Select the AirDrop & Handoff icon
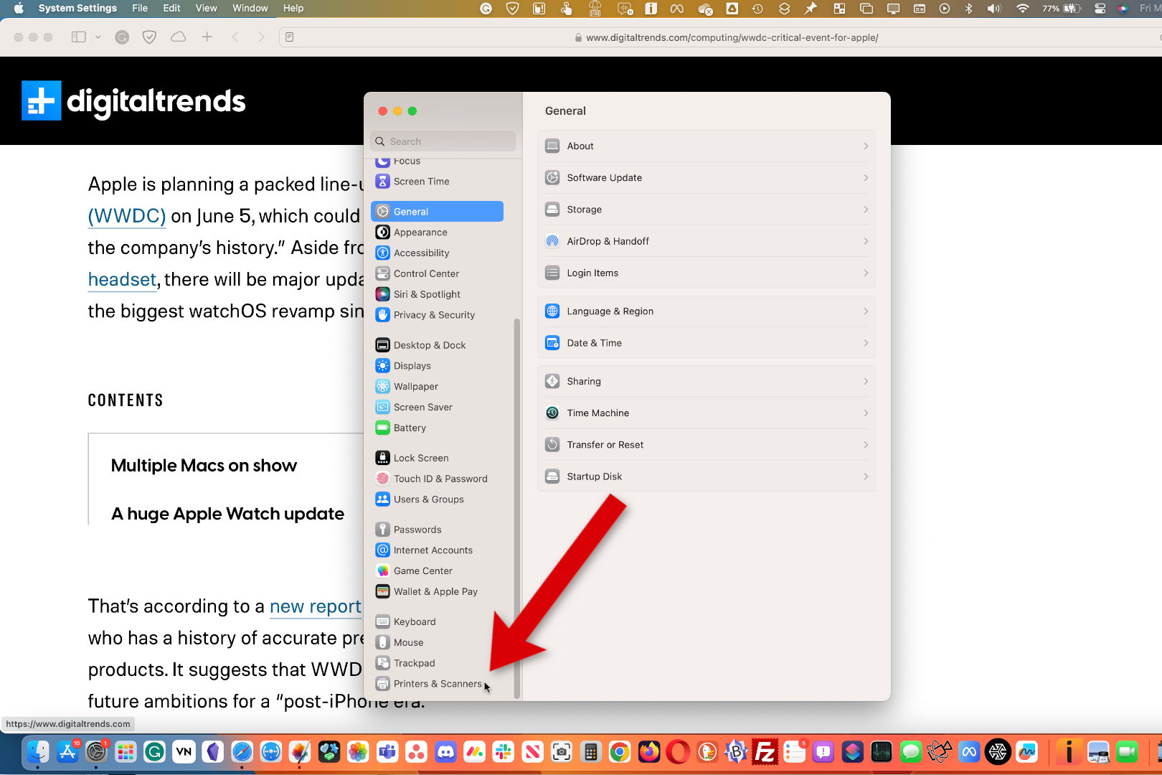This screenshot has width=1162, height=775. 552,241
